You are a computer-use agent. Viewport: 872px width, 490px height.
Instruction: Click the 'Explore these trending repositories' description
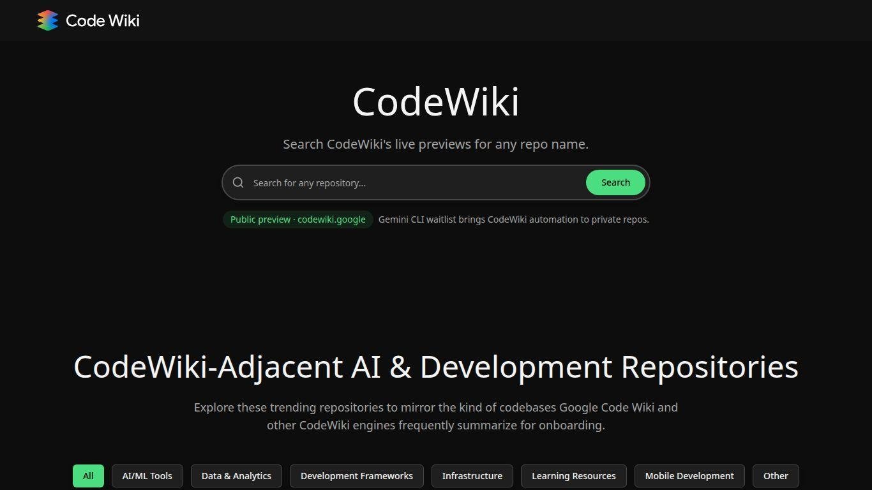click(x=436, y=416)
